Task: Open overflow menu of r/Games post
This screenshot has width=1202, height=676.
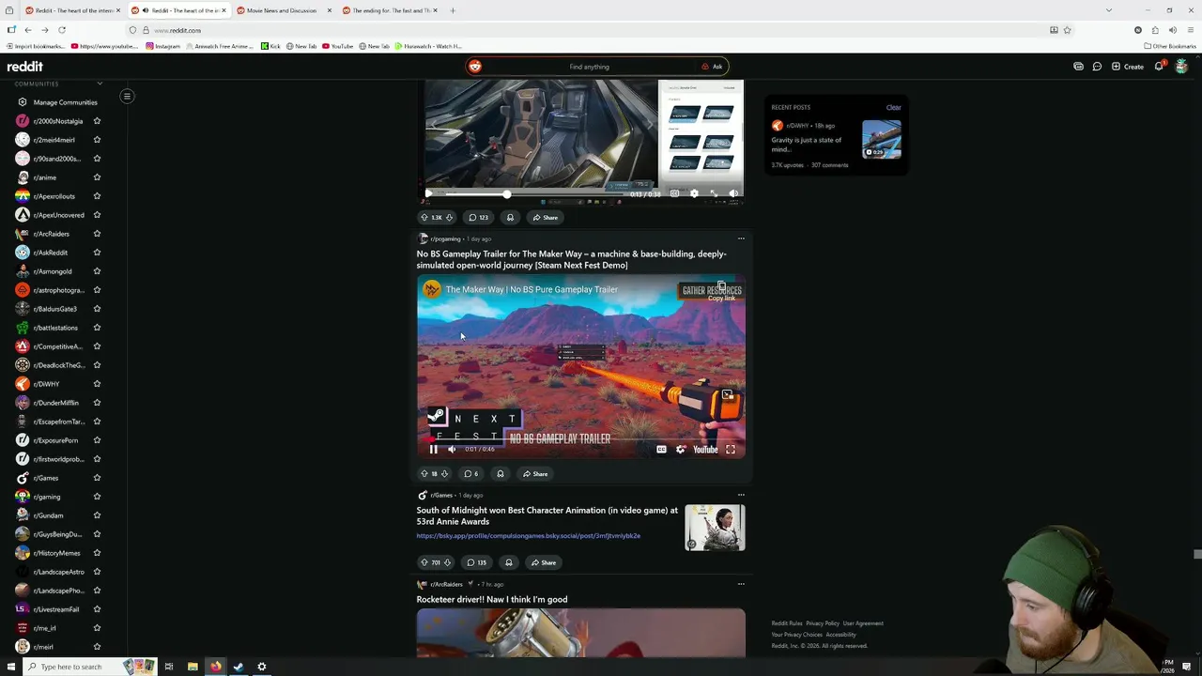Action: point(741,495)
